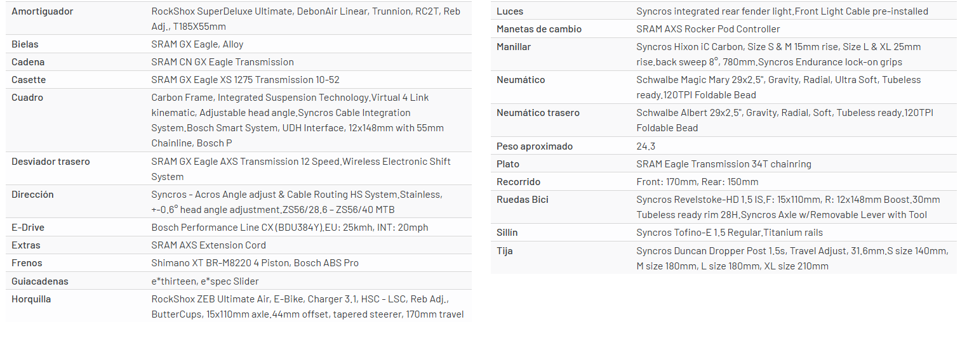Select the SRAM AXS Rocker Pod Controller text

click(x=708, y=29)
